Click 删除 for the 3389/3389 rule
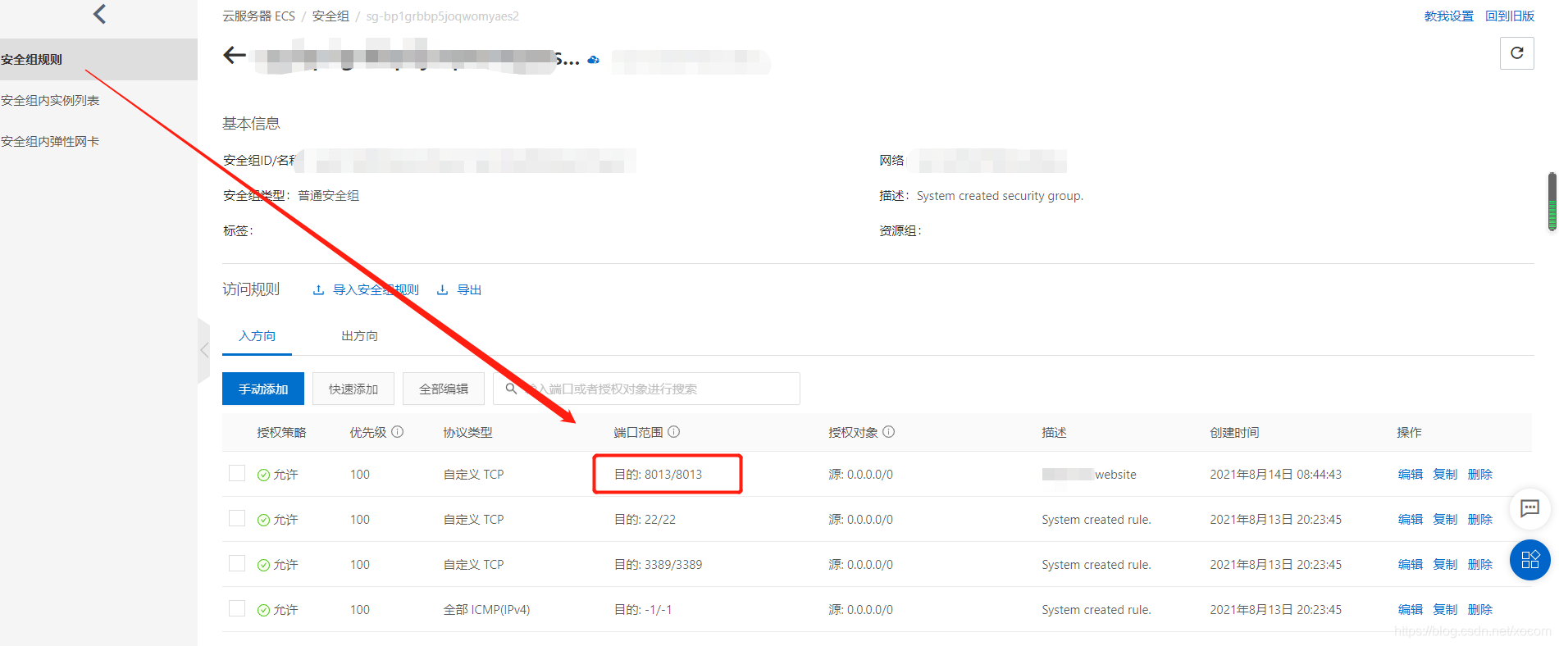1559x646 pixels. pyautogui.click(x=1480, y=565)
